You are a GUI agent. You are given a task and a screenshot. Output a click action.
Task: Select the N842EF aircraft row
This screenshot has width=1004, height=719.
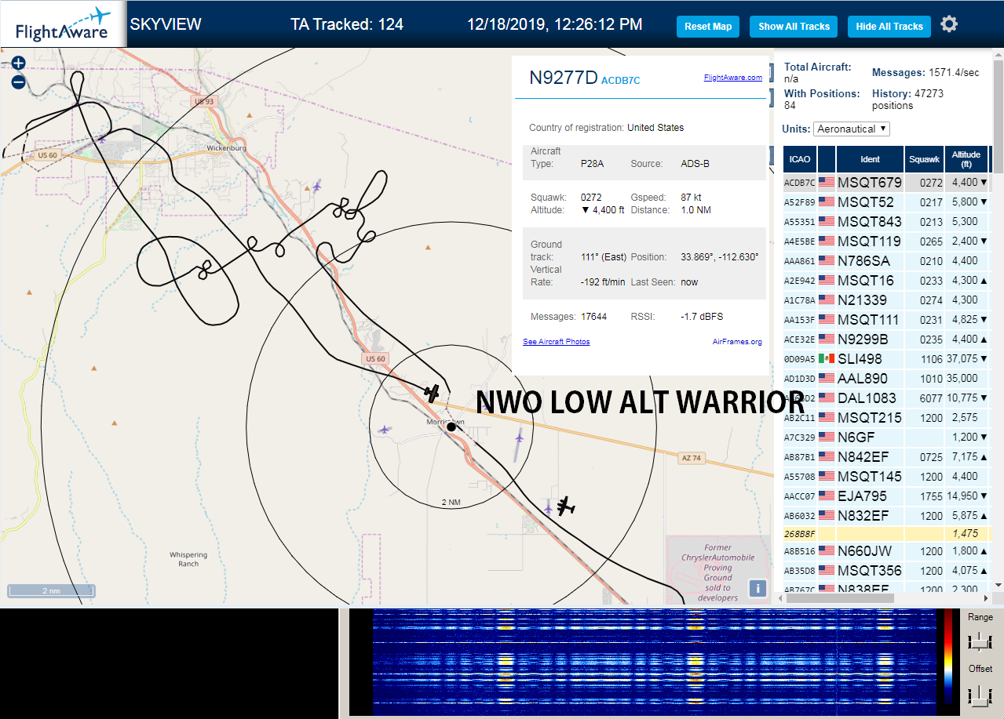[x=886, y=456]
